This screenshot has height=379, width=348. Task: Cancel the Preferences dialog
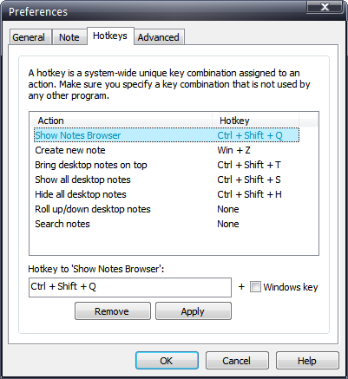[x=237, y=361]
